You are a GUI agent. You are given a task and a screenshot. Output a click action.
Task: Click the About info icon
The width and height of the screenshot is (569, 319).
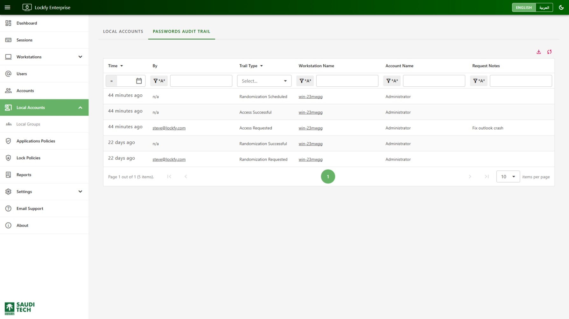pos(8,225)
